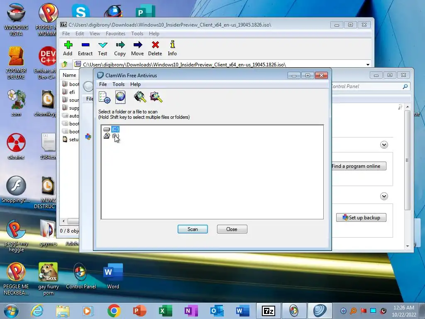Expand the section above Set up backup
The height and width of the screenshot is (319, 425).
coord(384,196)
